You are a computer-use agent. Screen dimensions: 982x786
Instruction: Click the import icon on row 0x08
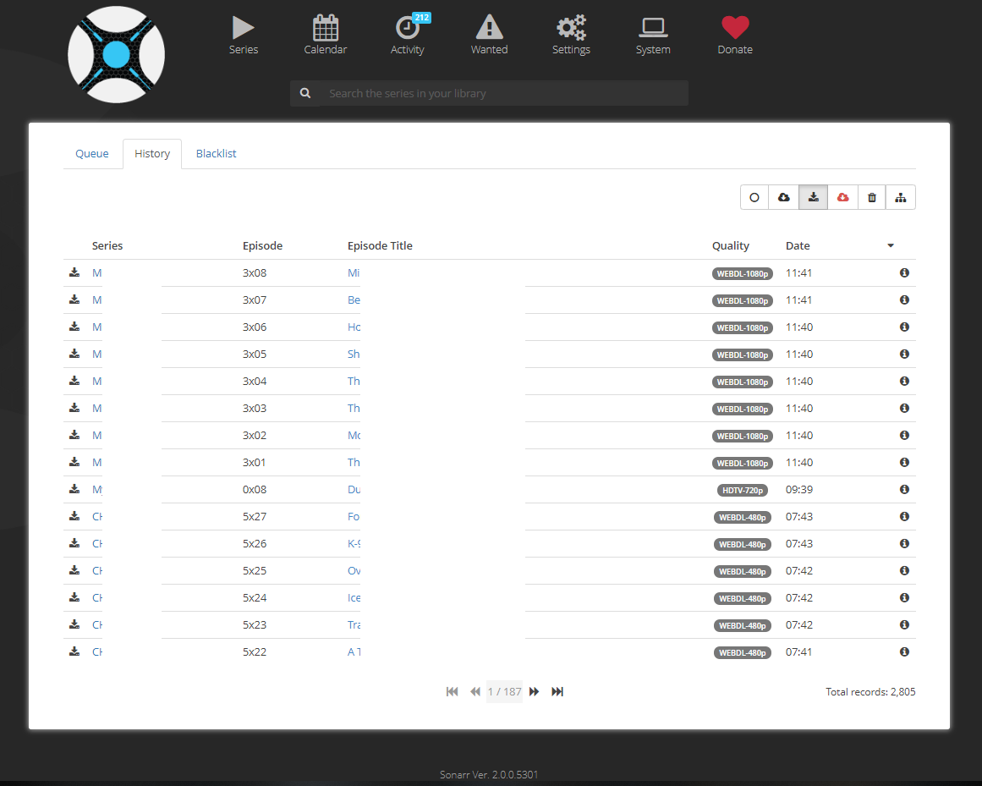74,489
